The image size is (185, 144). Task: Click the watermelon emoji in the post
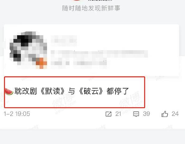[x=9, y=91]
